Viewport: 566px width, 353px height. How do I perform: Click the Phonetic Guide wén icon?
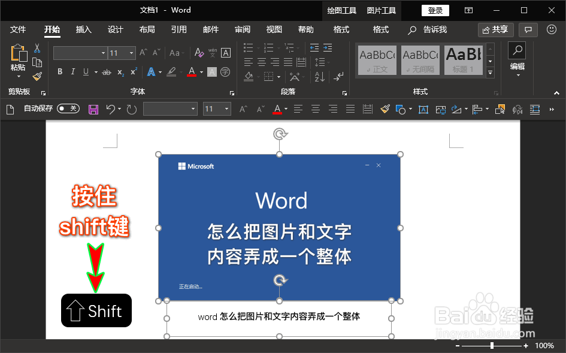(x=213, y=53)
